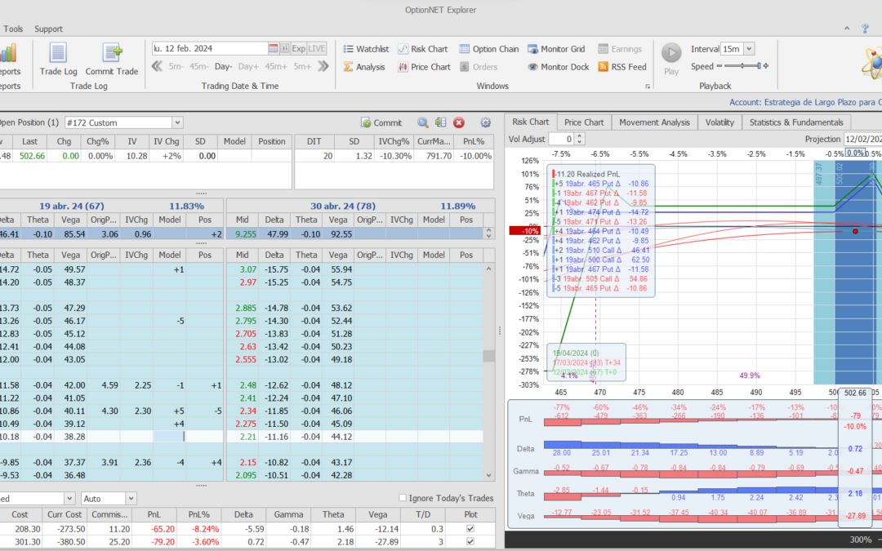Toggle the first row Plot checkbox
The height and width of the screenshot is (551, 882).
[469, 529]
